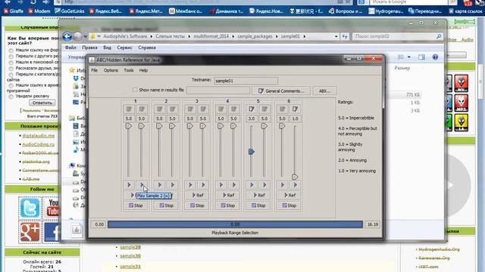Click the blue Playback Range Selection bar
The image size is (485, 272).
pyautogui.click(x=235, y=224)
